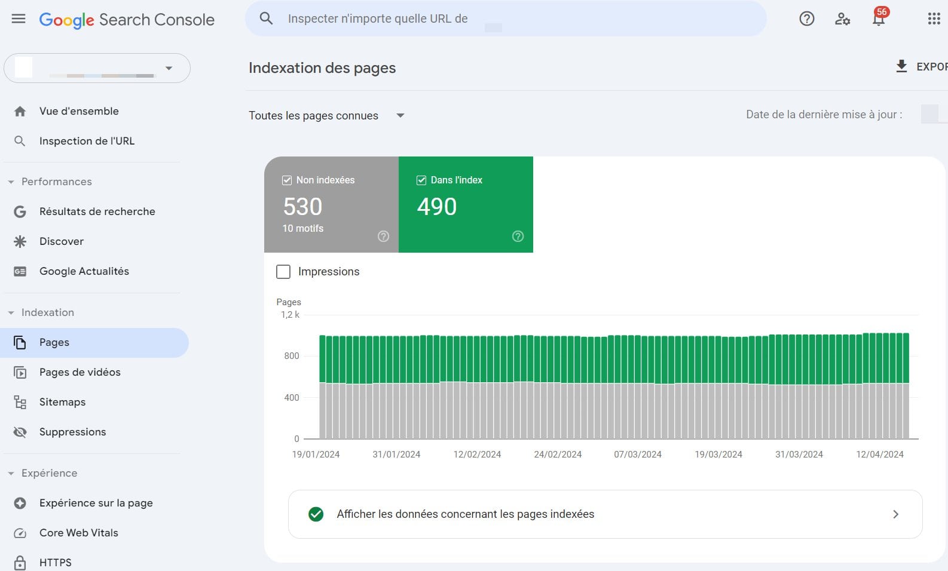
Task: Collapse the Indexation section
Action: click(x=11, y=312)
